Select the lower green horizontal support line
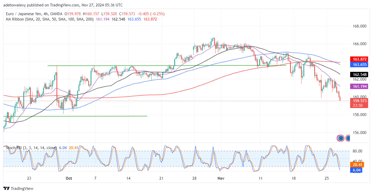Viewport: 373px width, 194px height. point(75,116)
